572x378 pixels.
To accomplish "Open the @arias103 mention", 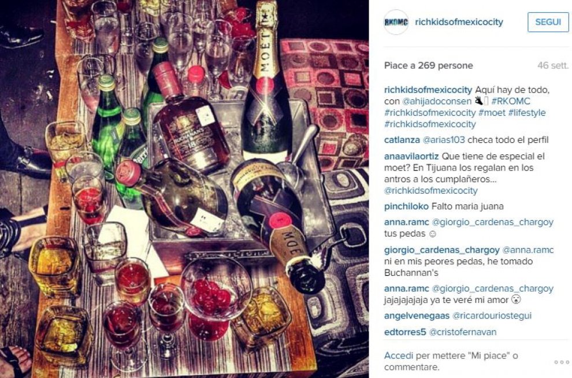I will click(444, 140).
